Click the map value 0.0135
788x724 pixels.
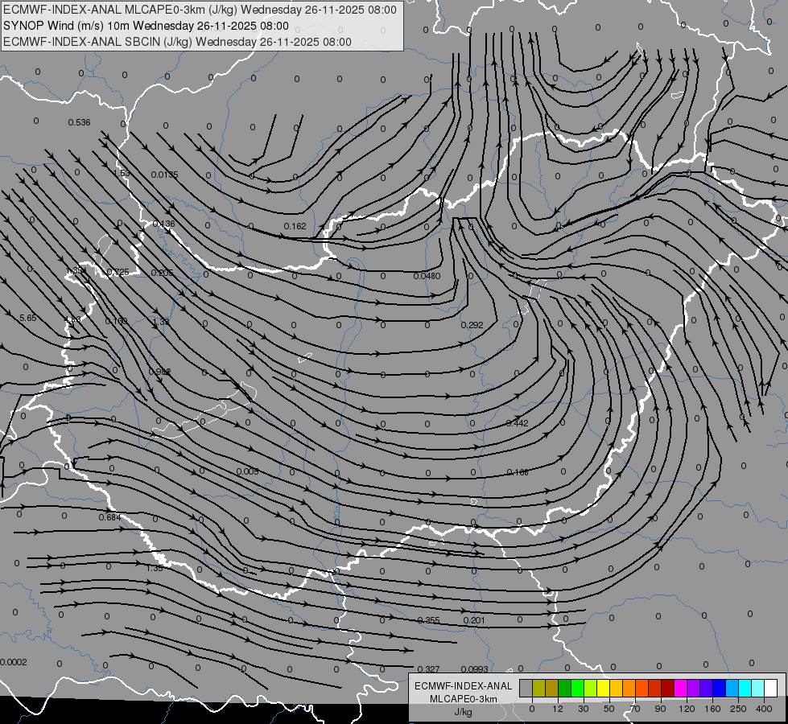click(x=164, y=175)
